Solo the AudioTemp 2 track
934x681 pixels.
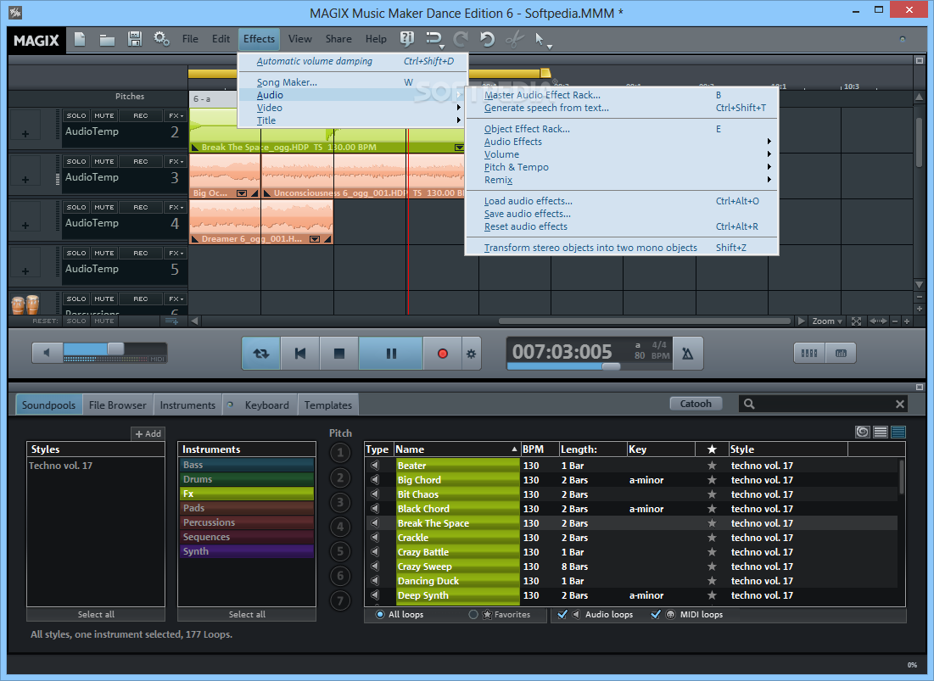pos(76,115)
